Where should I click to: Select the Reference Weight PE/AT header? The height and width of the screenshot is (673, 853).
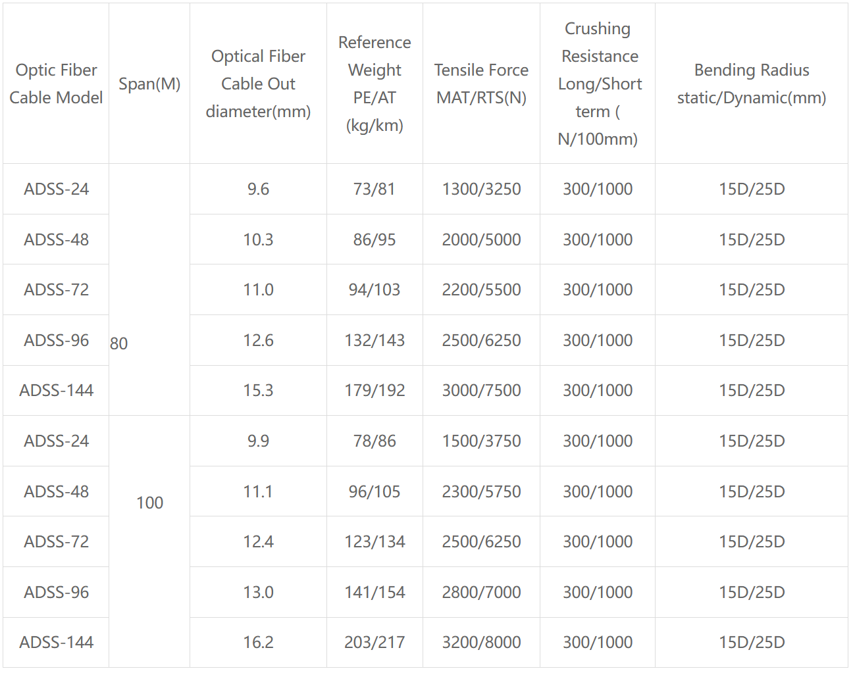coord(375,84)
